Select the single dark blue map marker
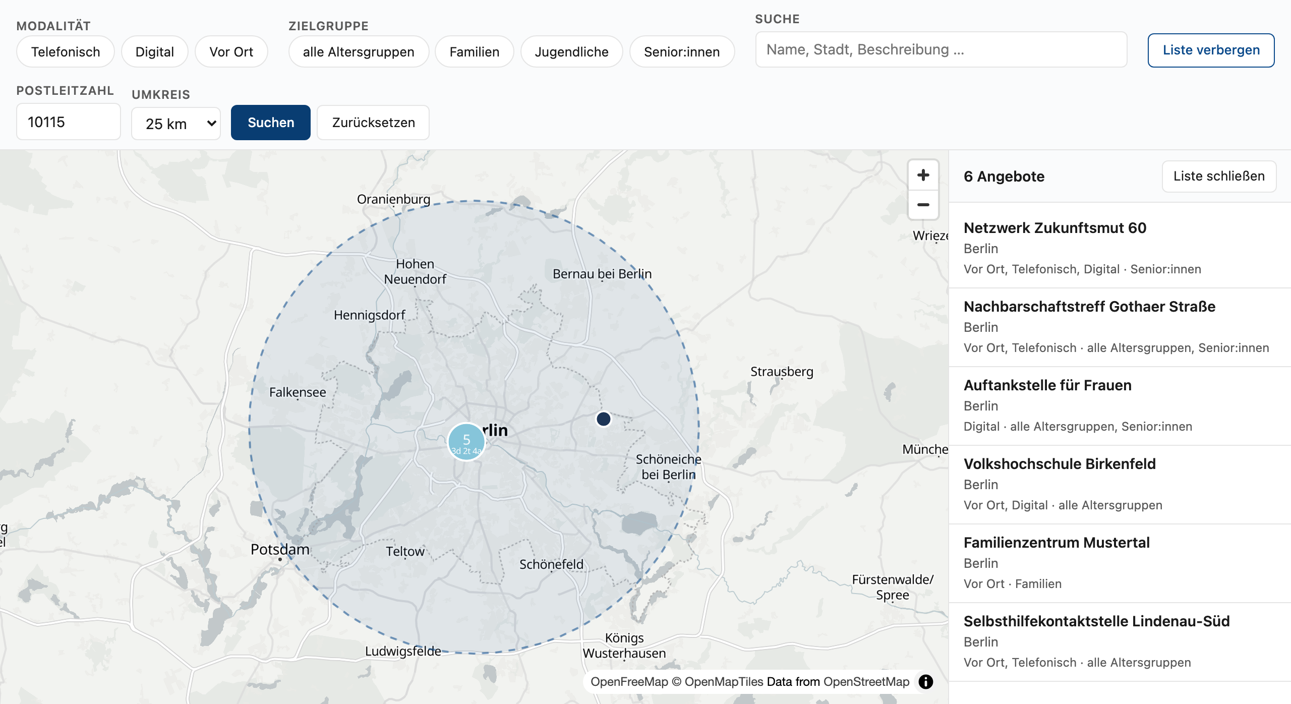The image size is (1291, 704). tap(603, 419)
